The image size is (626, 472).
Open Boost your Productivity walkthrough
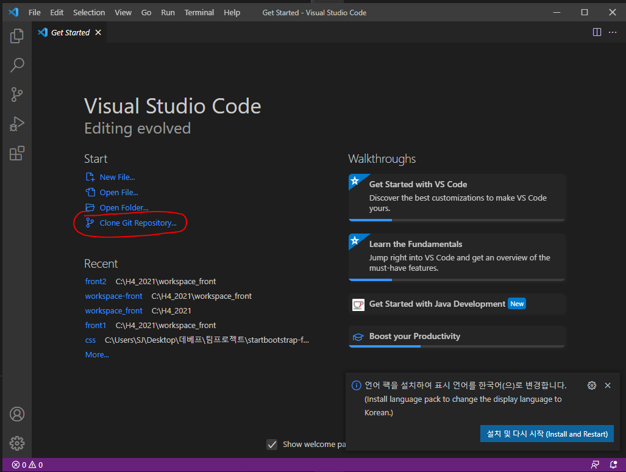click(x=457, y=337)
